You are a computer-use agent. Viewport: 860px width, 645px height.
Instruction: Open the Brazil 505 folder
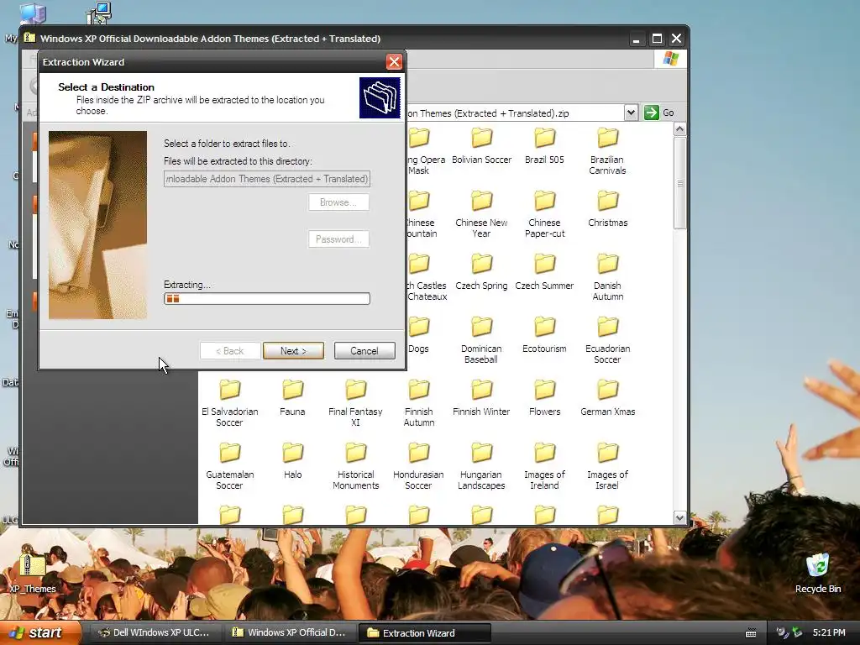tap(544, 146)
